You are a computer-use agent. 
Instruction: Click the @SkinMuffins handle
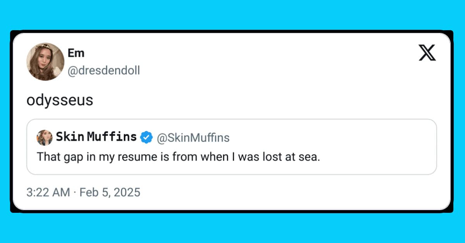point(193,137)
